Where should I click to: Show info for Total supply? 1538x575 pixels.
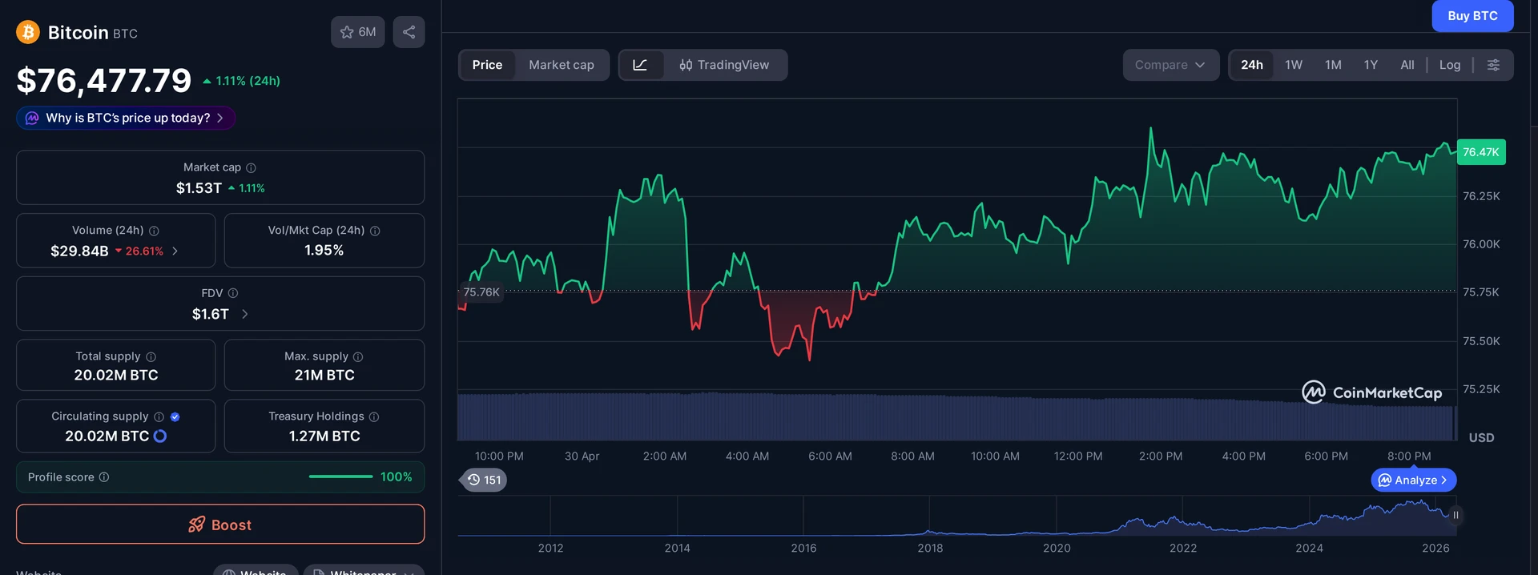click(x=151, y=356)
